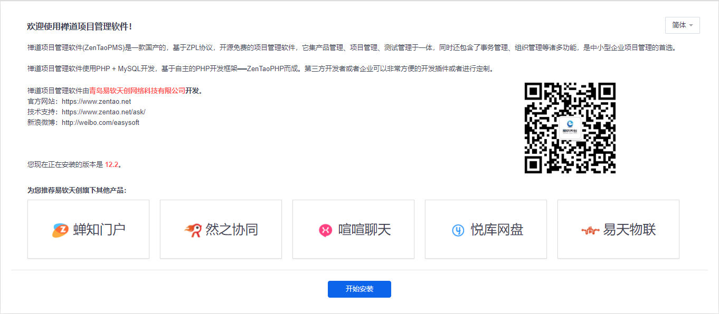Open the Weibo link weibo.com/easysoft
The height and width of the screenshot is (314, 719).
pos(100,122)
